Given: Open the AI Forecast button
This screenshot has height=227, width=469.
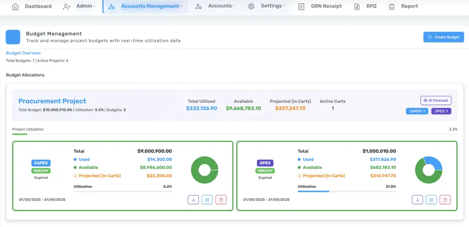Looking at the screenshot, I should point(436,100).
